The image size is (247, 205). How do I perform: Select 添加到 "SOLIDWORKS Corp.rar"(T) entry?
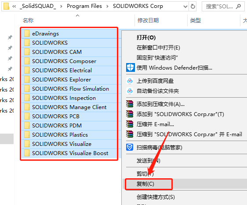[x=180, y=114]
